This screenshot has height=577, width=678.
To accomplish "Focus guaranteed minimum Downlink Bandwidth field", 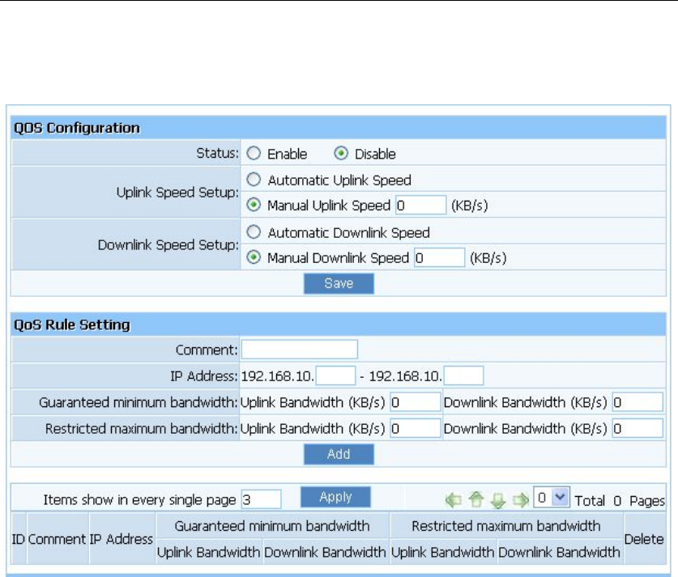I will [x=637, y=402].
